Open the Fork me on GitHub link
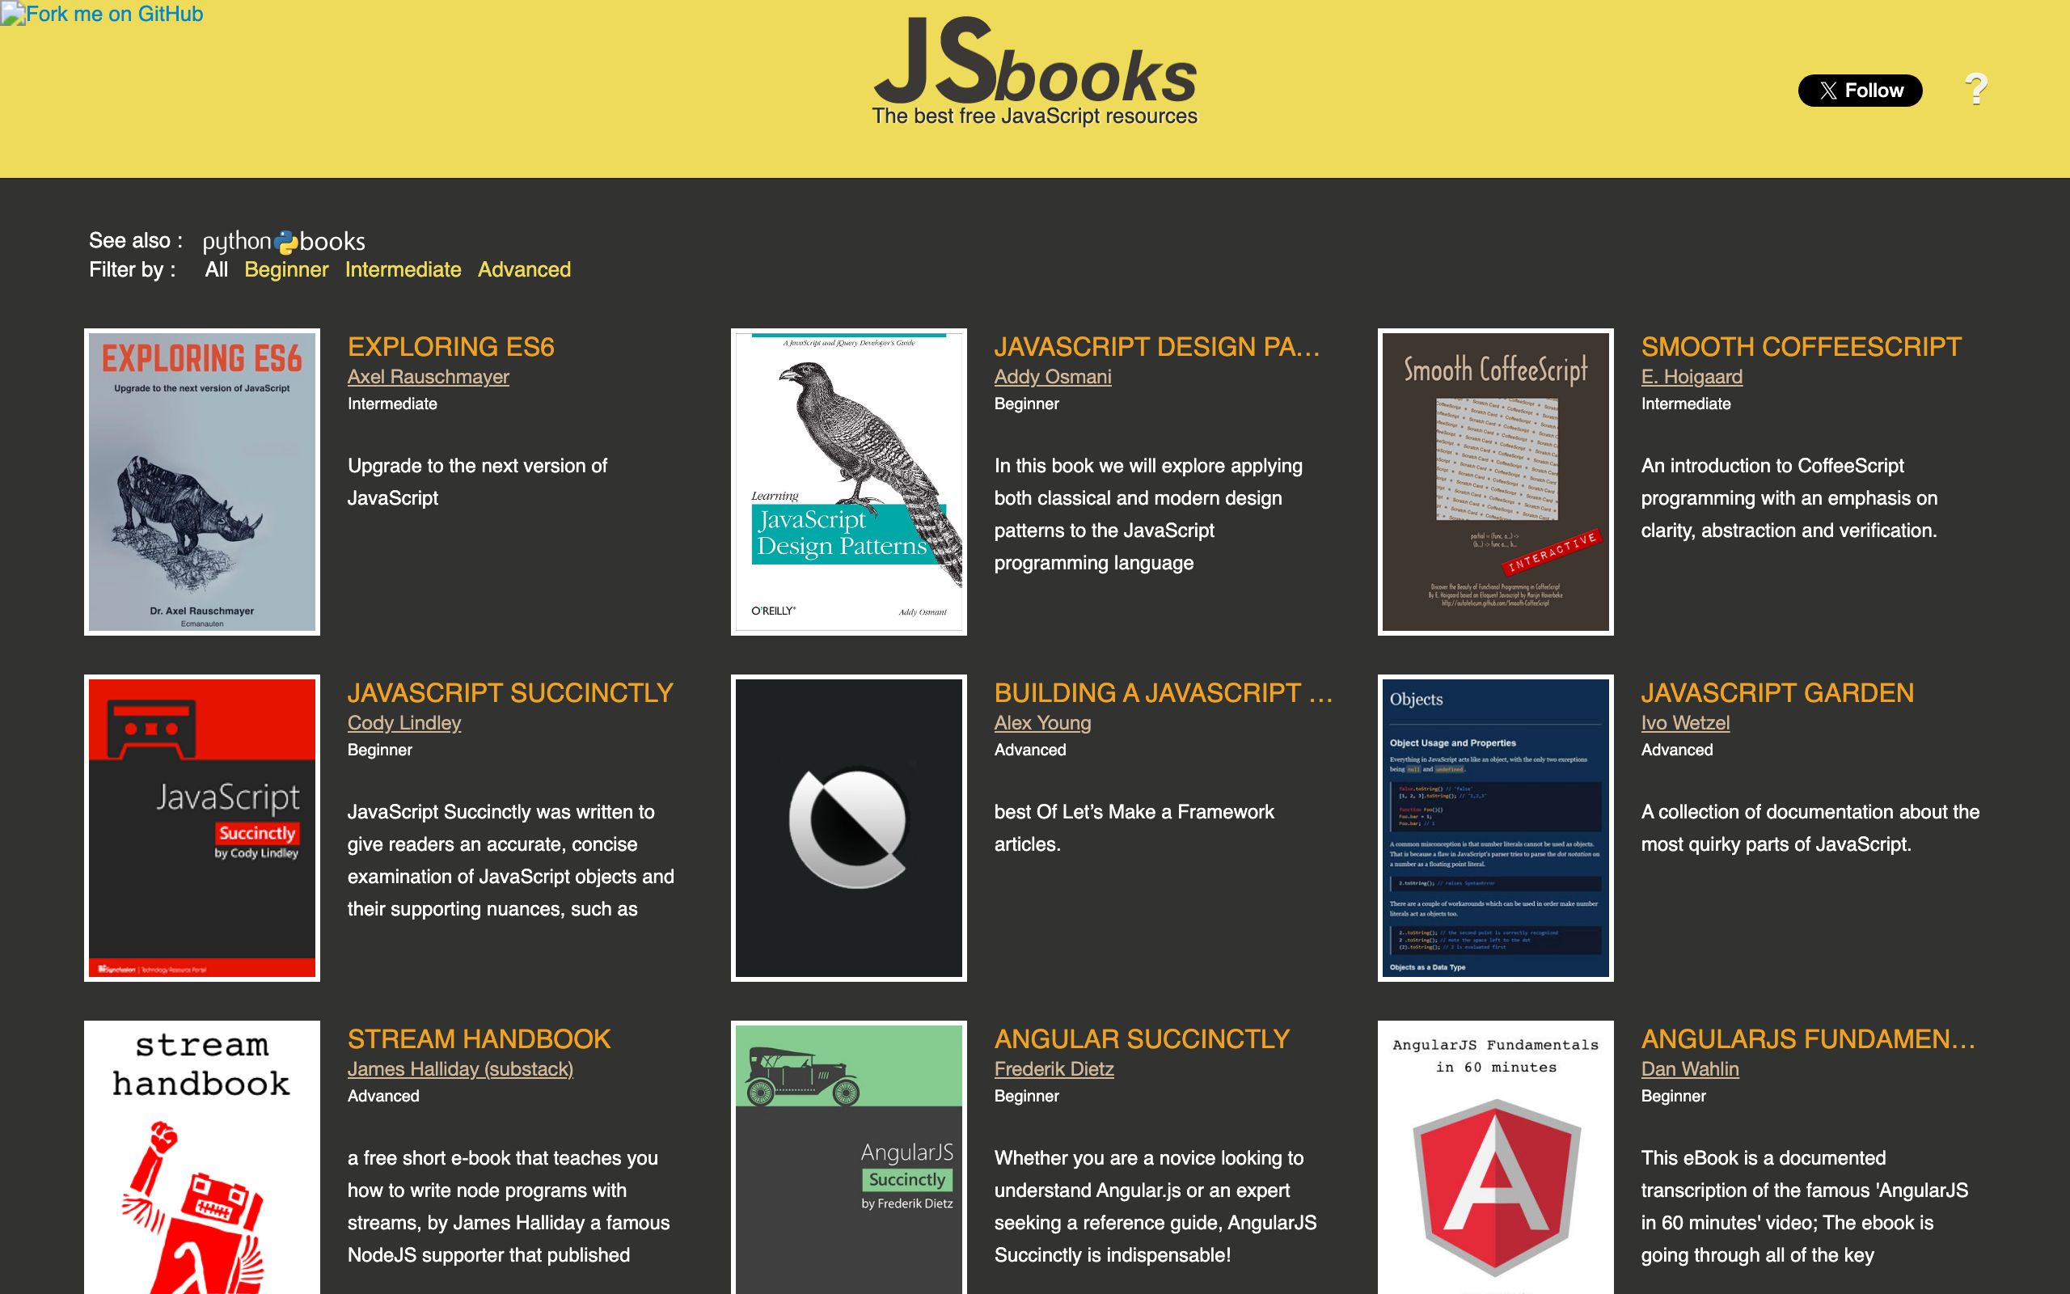Screen dimensions: 2070x1294 tap(102, 14)
